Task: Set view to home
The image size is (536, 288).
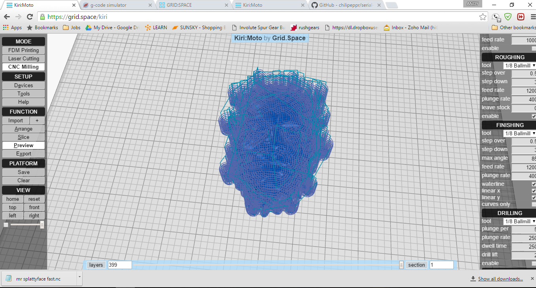Action: (13, 199)
